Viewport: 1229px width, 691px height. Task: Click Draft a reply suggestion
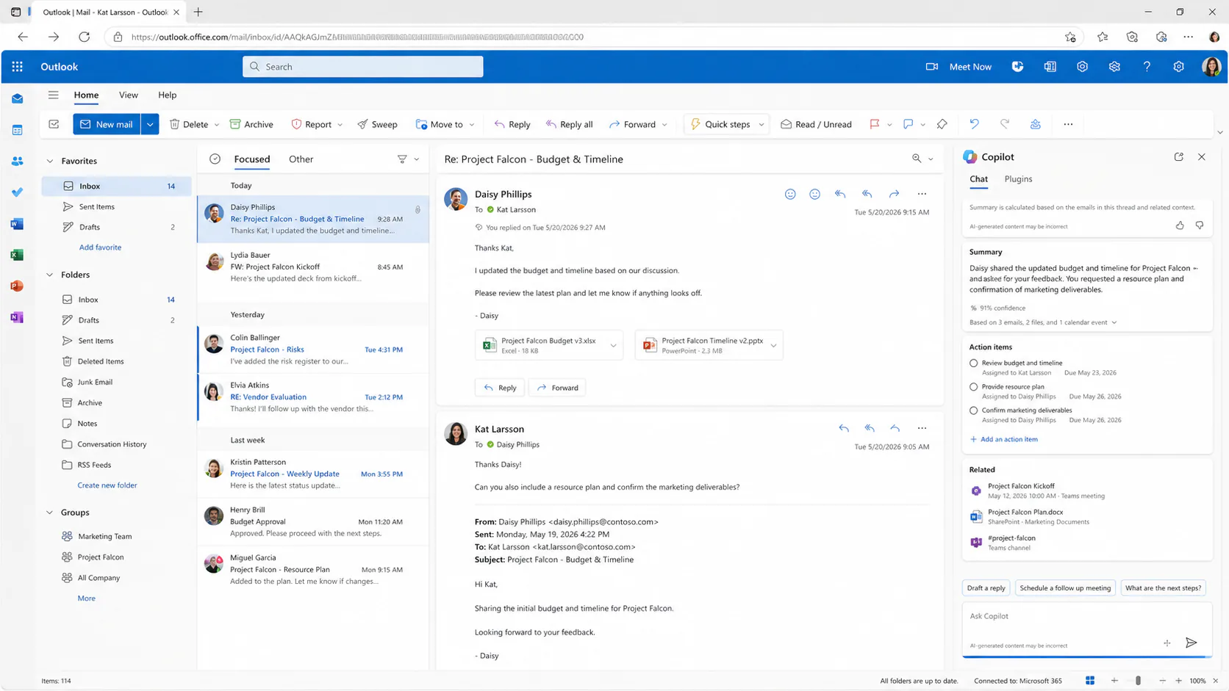[x=986, y=587]
